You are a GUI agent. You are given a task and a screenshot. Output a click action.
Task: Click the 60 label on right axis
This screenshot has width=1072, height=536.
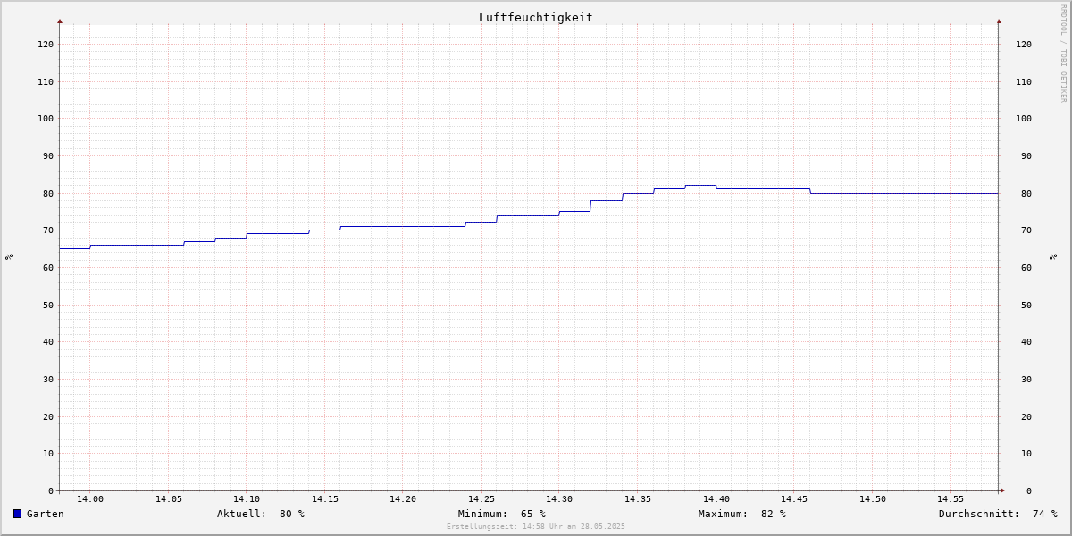click(x=1026, y=267)
